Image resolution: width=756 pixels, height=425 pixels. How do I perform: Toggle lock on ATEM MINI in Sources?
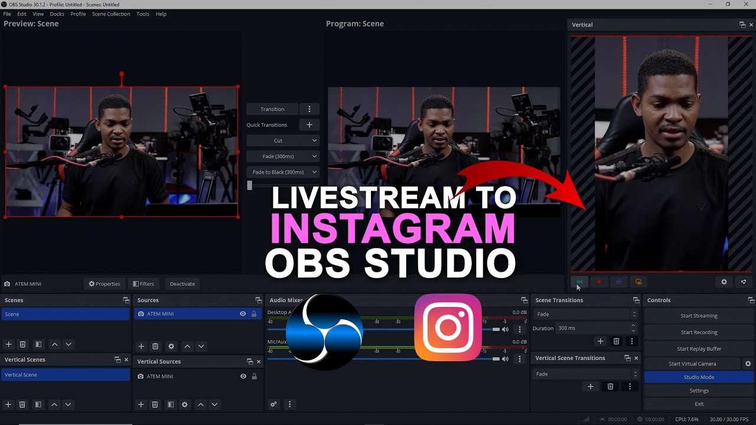254,314
